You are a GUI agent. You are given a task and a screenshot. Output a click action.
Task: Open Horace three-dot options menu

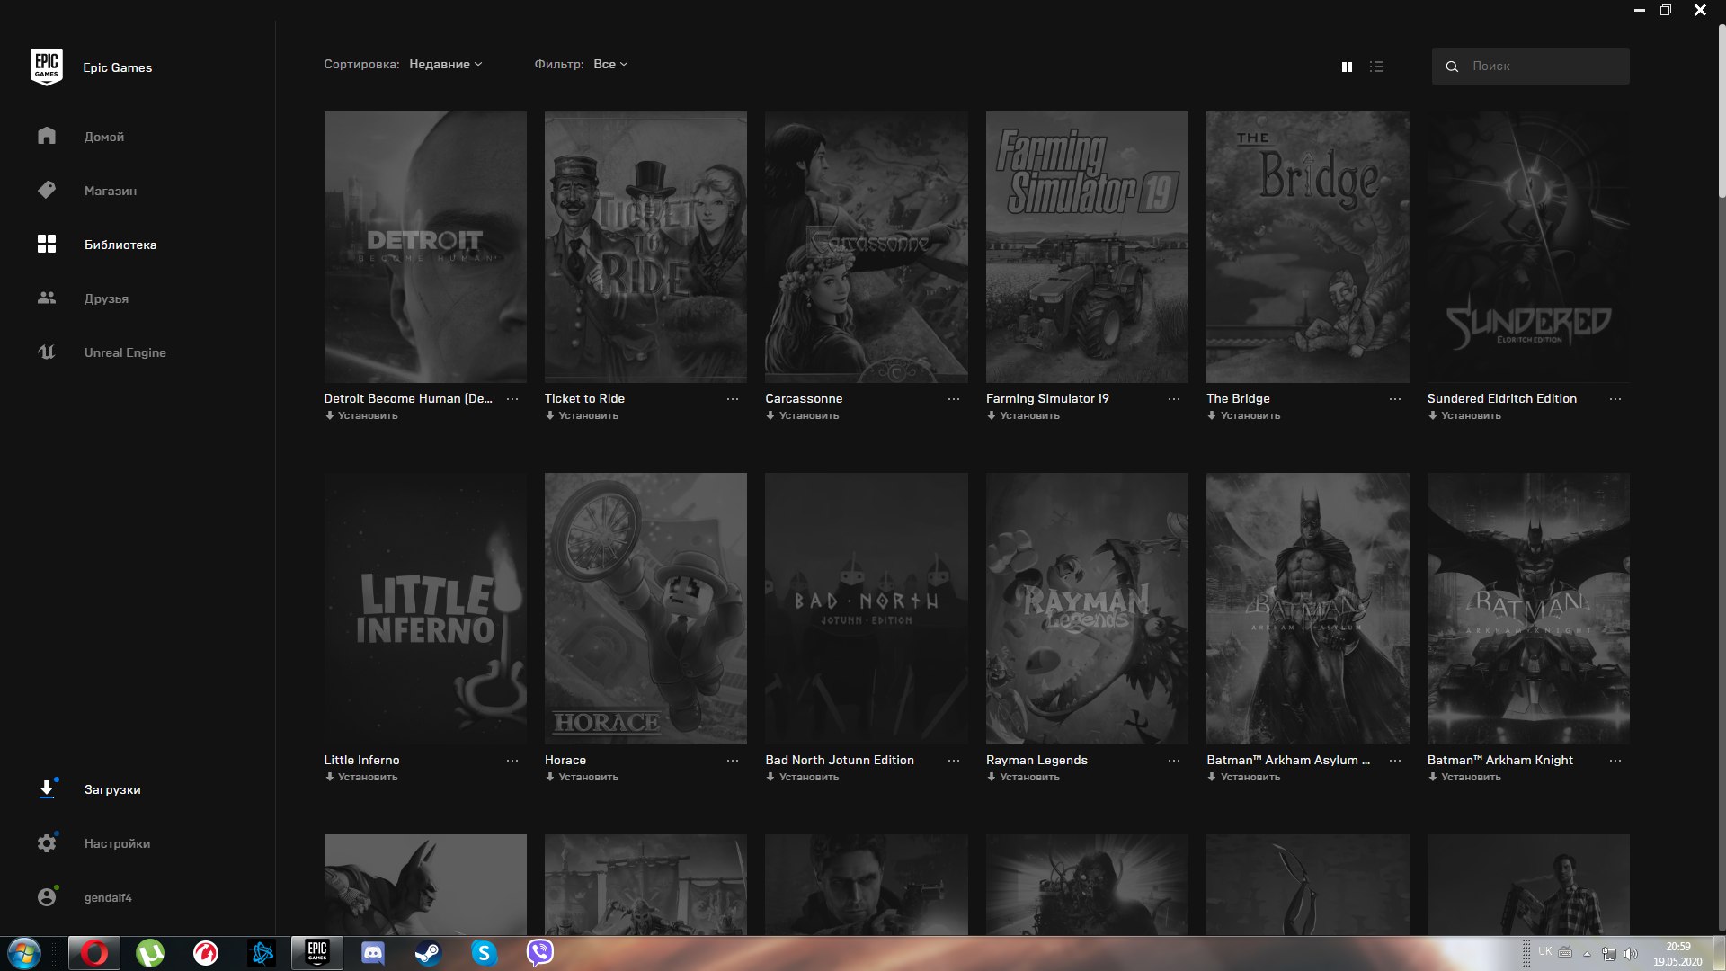733,761
